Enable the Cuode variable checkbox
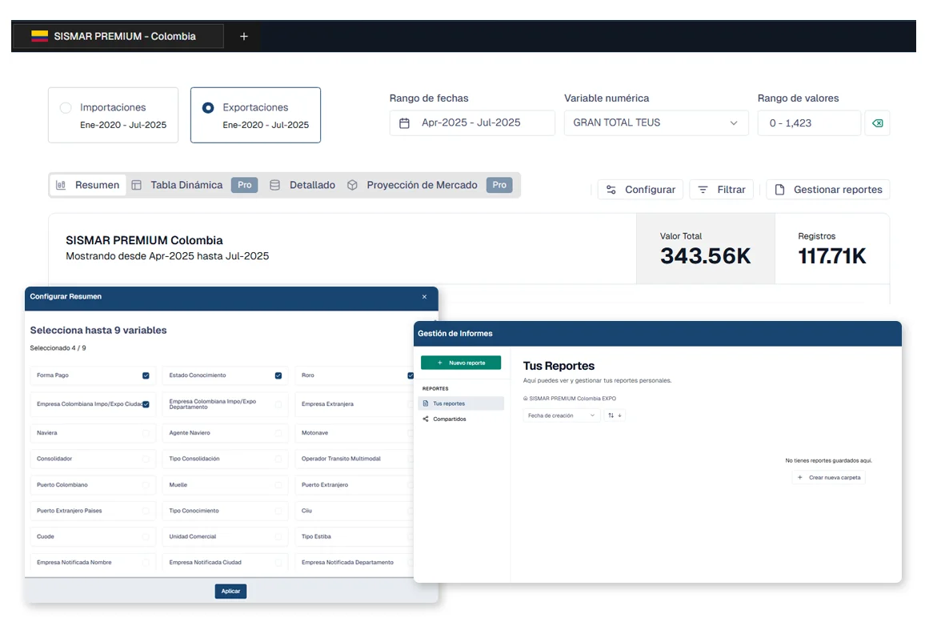933x626 pixels. (x=146, y=536)
